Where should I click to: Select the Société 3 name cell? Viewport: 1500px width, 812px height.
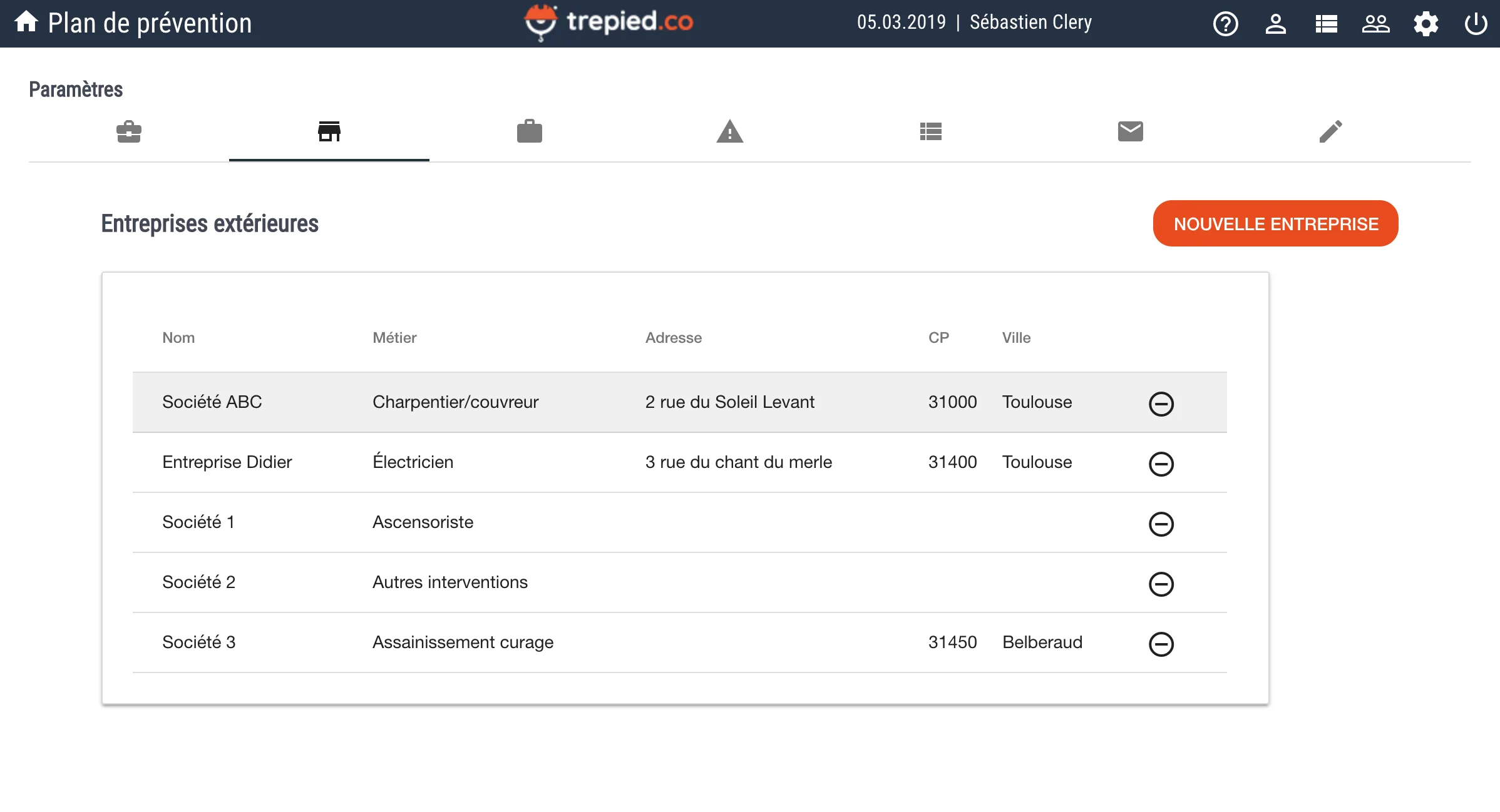pyautogui.click(x=198, y=642)
